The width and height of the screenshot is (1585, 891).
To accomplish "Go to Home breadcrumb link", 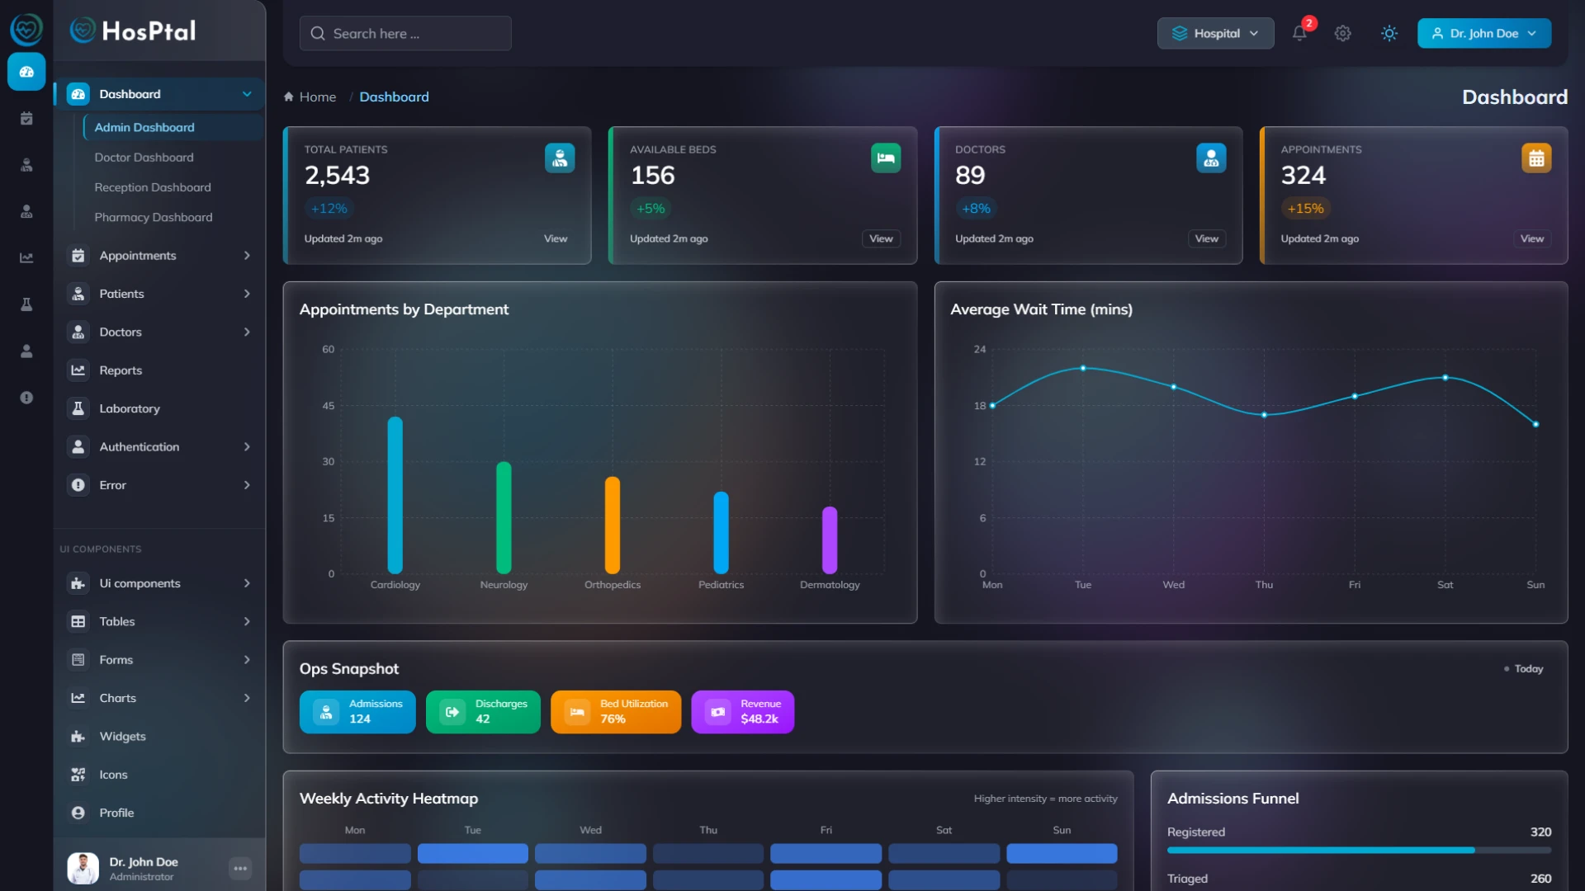I will [318, 97].
